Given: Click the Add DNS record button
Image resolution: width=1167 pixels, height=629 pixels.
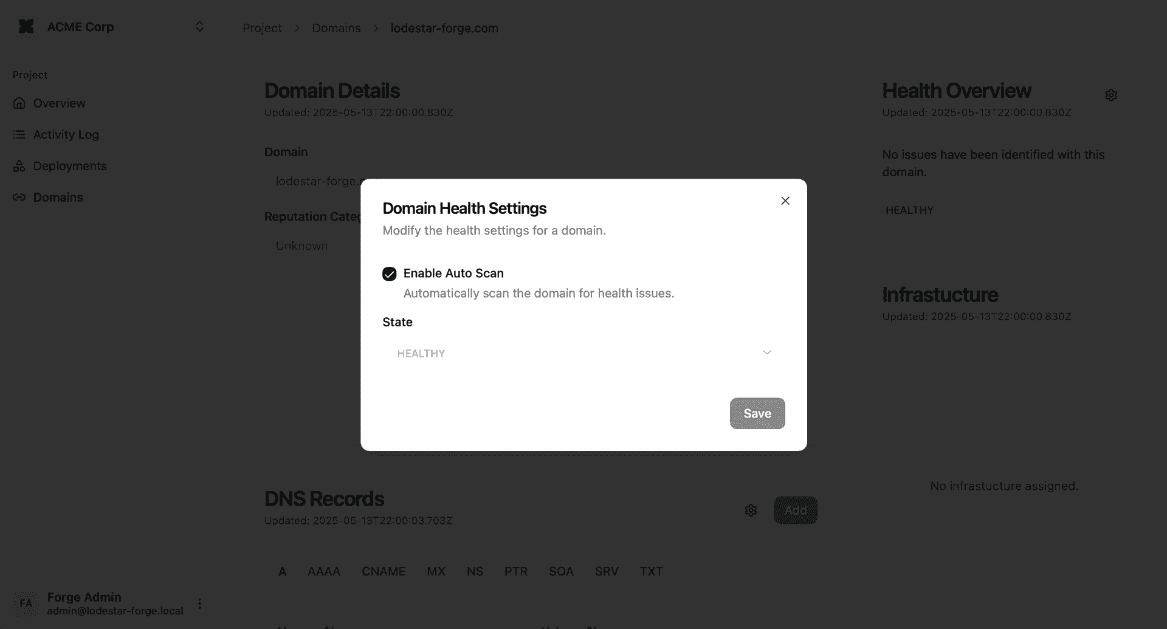Looking at the screenshot, I should [x=796, y=510].
